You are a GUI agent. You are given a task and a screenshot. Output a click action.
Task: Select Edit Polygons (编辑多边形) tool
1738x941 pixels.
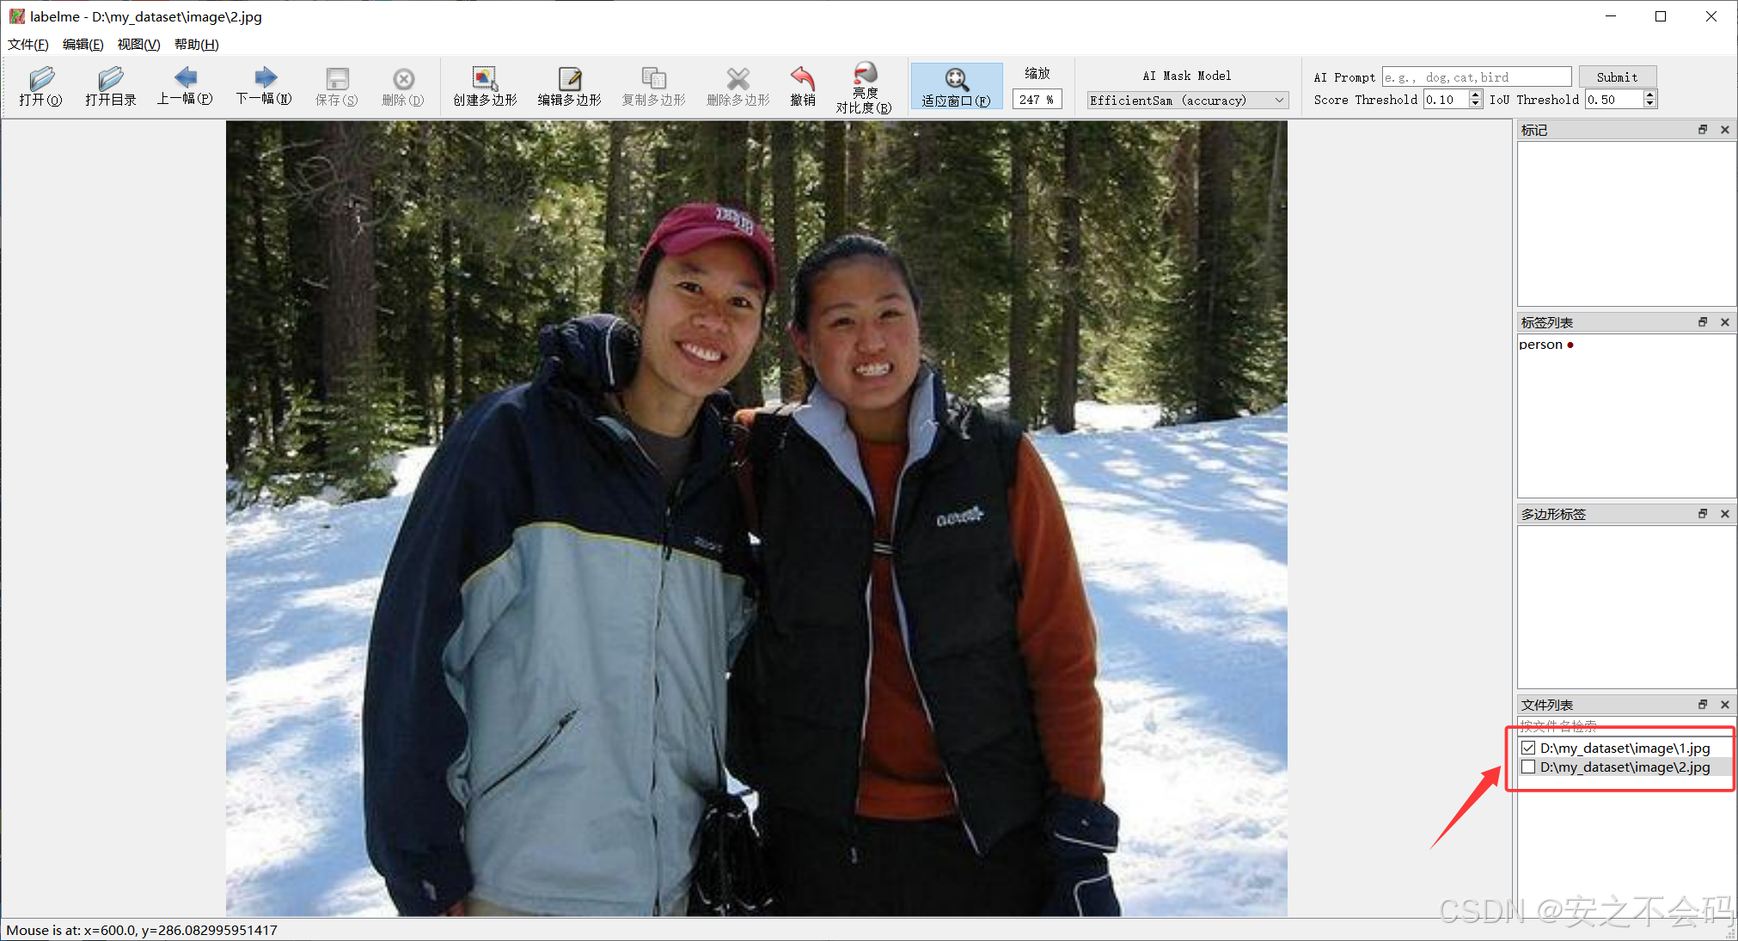[x=569, y=80]
